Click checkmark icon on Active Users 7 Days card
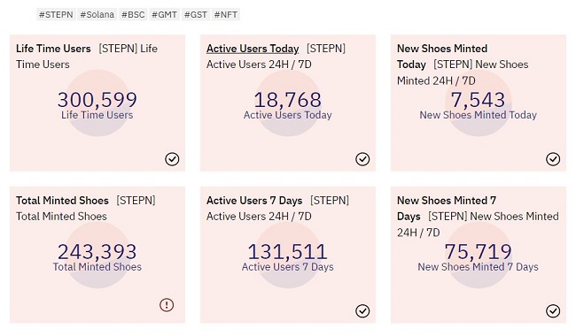The width and height of the screenshot is (576, 336). click(x=362, y=311)
